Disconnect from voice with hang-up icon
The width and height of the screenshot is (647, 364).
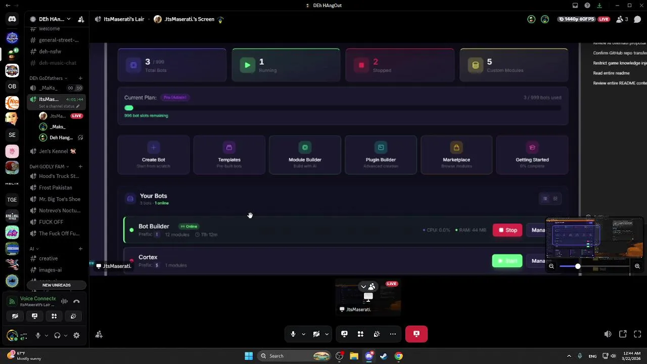(x=76, y=301)
